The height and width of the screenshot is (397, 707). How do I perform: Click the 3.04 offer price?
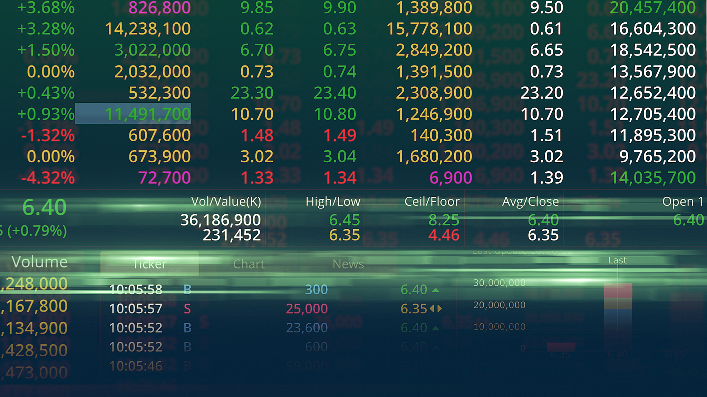[340, 156]
